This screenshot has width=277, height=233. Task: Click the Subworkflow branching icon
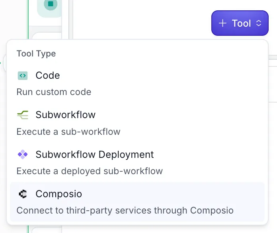click(23, 115)
